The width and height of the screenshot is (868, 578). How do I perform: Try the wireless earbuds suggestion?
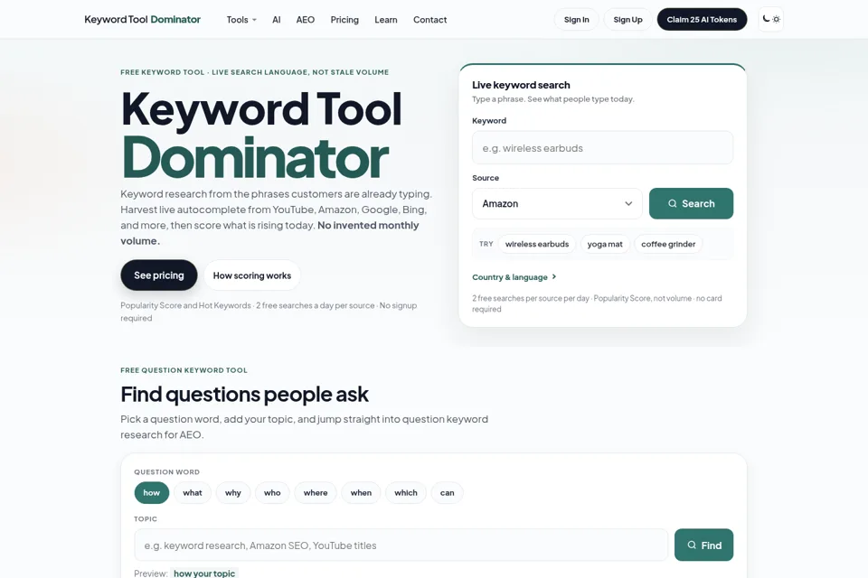click(537, 244)
